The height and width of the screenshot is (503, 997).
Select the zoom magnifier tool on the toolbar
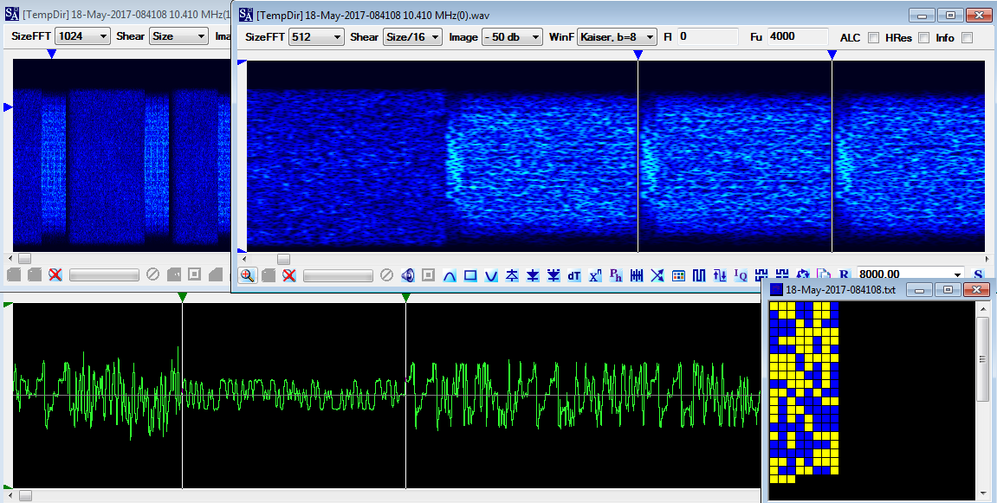point(249,274)
